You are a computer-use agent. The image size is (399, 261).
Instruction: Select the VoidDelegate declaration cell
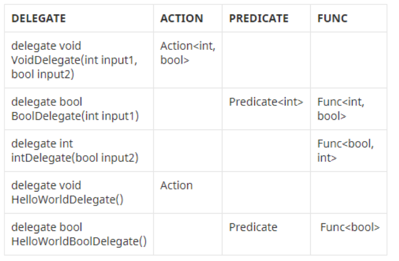point(79,60)
